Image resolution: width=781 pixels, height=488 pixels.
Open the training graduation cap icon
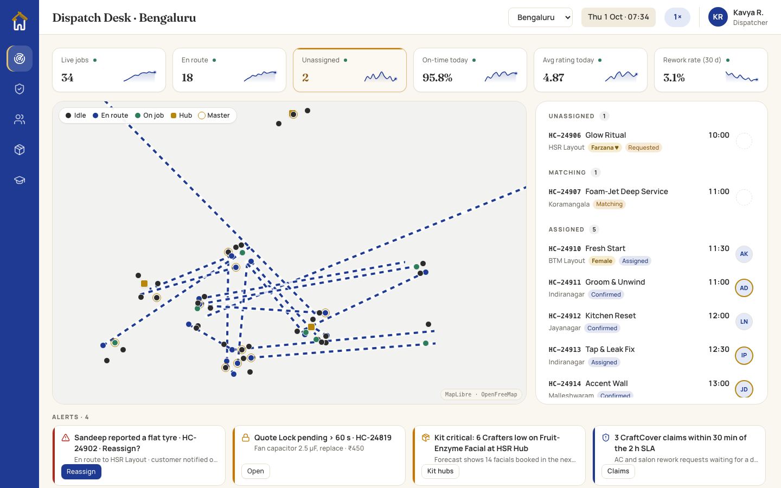click(20, 180)
